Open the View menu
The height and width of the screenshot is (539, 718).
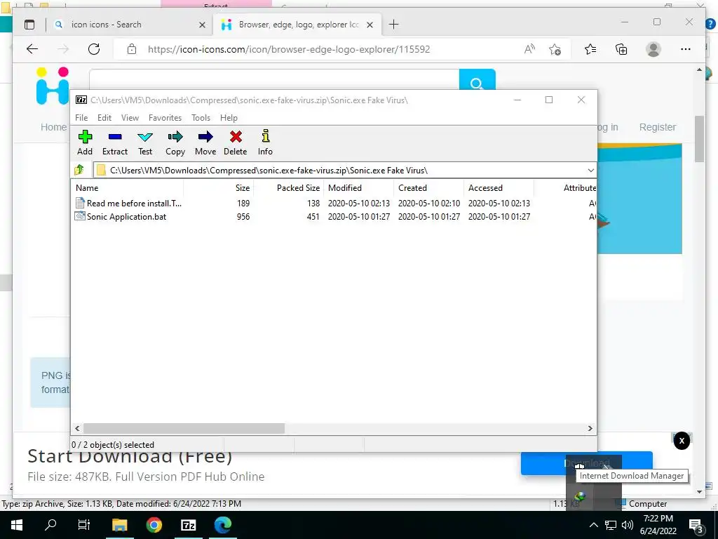130,118
